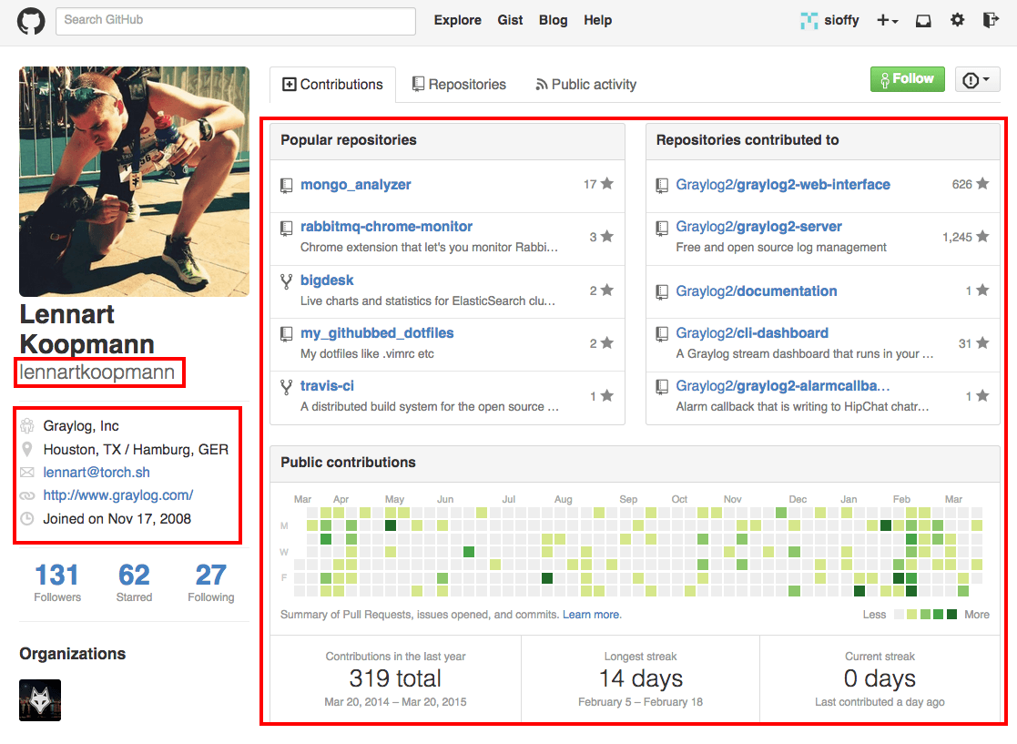The height and width of the screenshot is (744, 1017).
Task: Click the sign out icon
Action: 991,20
